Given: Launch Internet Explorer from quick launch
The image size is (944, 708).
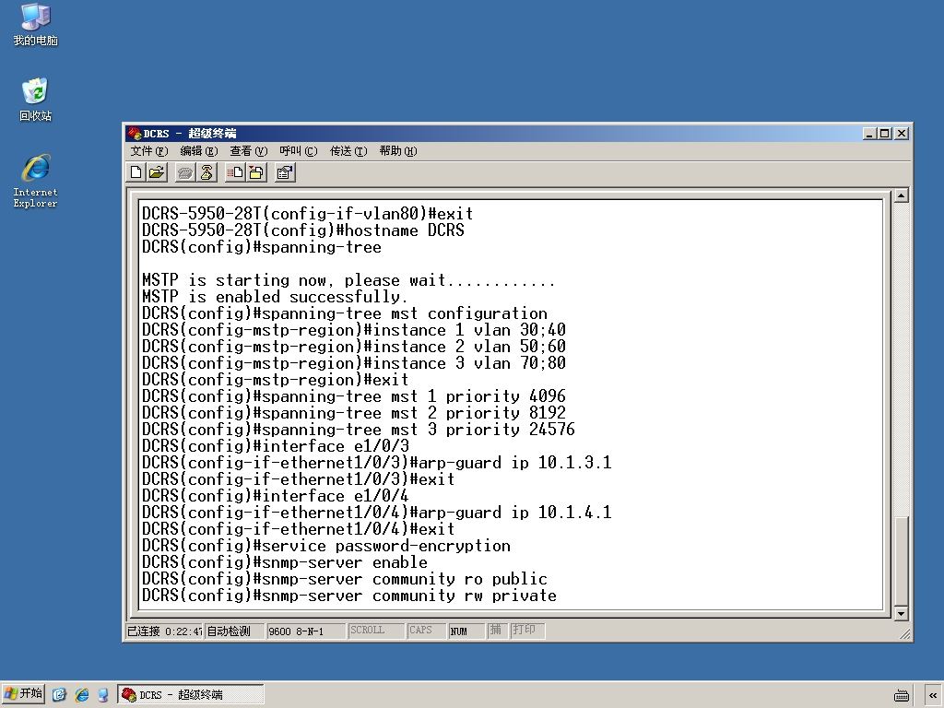Looking at the screenshot, I should click(82, 695).
